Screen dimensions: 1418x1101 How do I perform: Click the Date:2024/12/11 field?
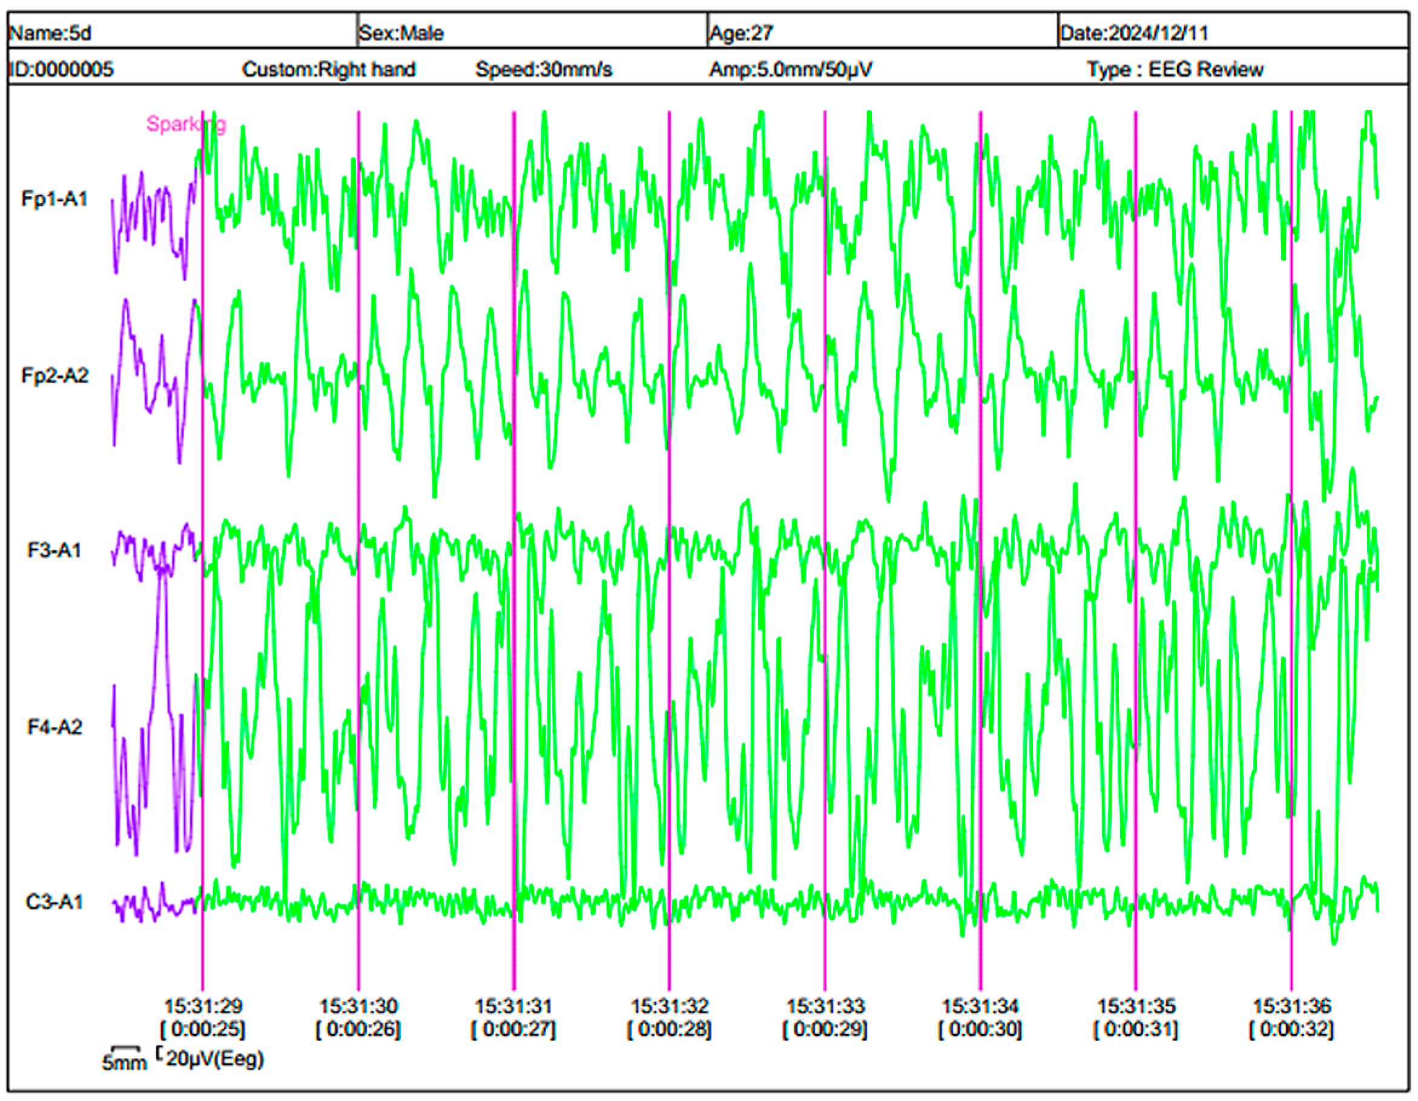tap(1133, 33)
